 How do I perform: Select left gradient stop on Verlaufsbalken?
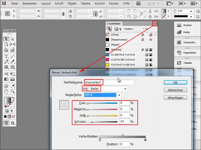click(x=100, y=139)
